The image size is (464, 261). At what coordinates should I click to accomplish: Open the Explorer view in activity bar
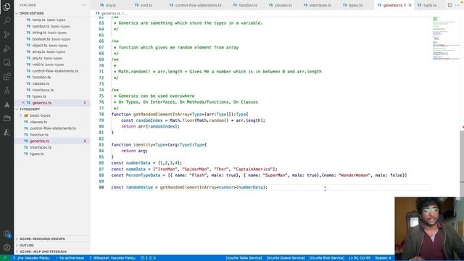pyautogui.click(x=7, y=7)
